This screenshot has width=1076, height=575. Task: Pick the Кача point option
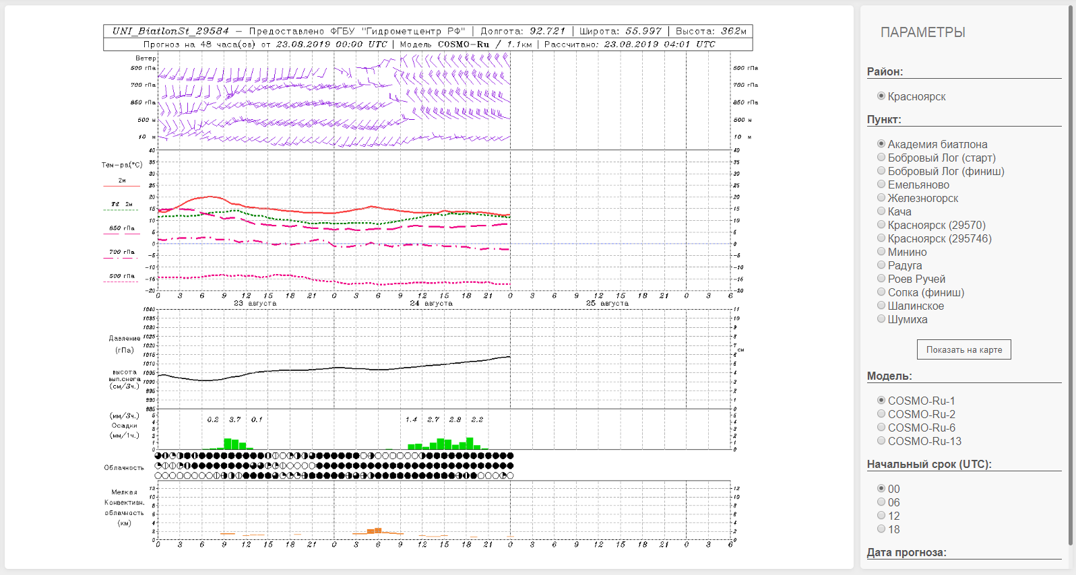881,211
